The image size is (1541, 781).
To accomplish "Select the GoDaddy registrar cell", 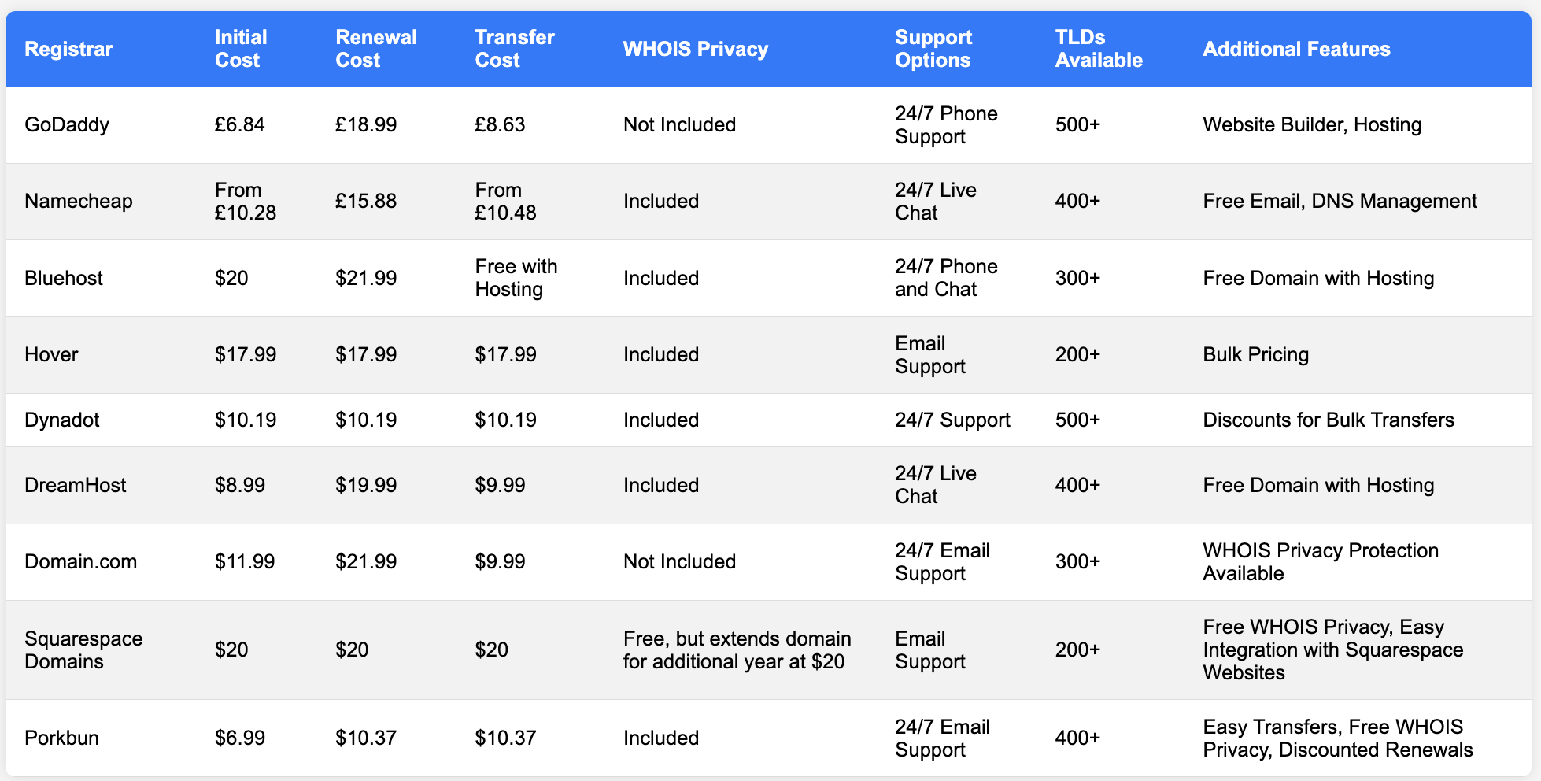I will [67, 124].
